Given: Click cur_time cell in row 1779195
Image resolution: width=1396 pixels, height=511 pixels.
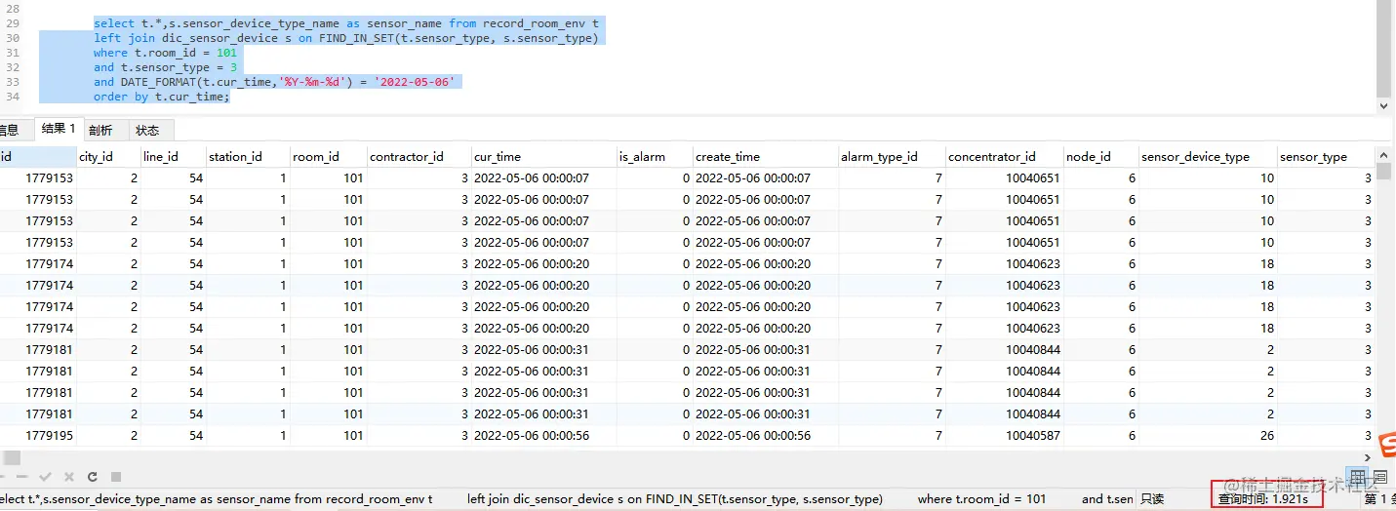Looking at the screenshot, I should (x=542, y=436).
